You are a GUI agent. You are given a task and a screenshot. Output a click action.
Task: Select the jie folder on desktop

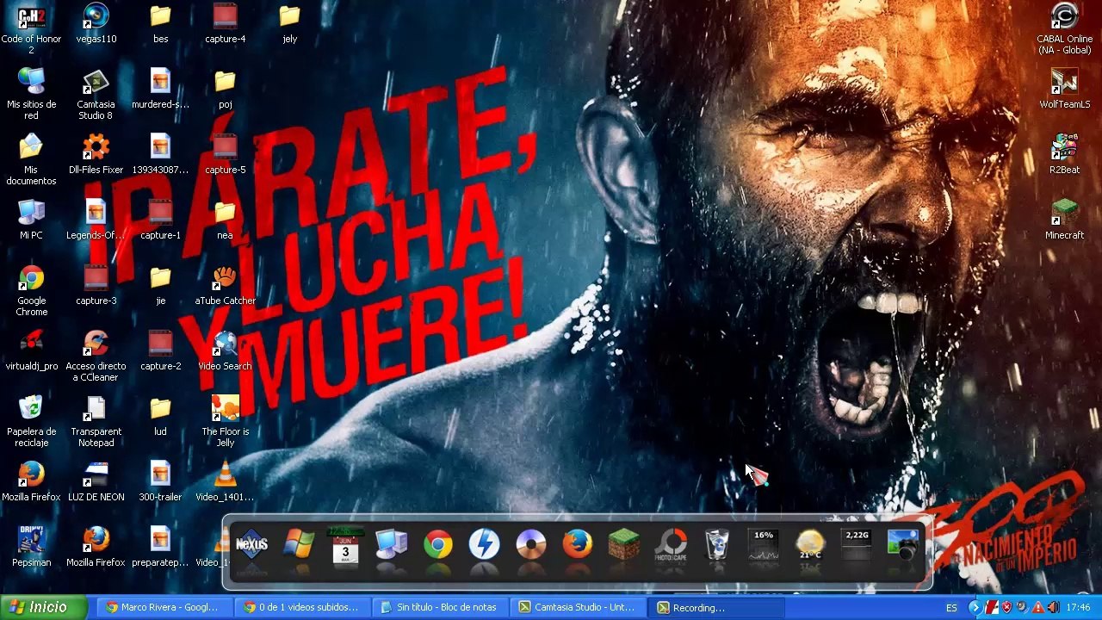[x=160, y=285]
